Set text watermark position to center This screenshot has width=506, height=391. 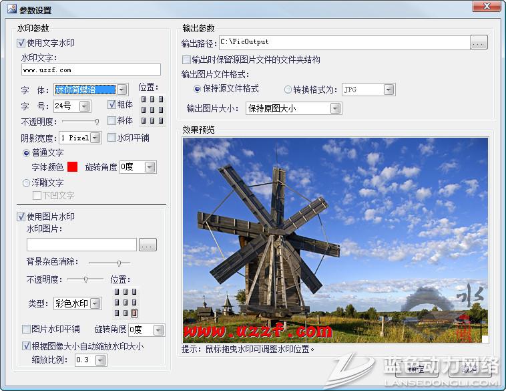pos(152,110)
